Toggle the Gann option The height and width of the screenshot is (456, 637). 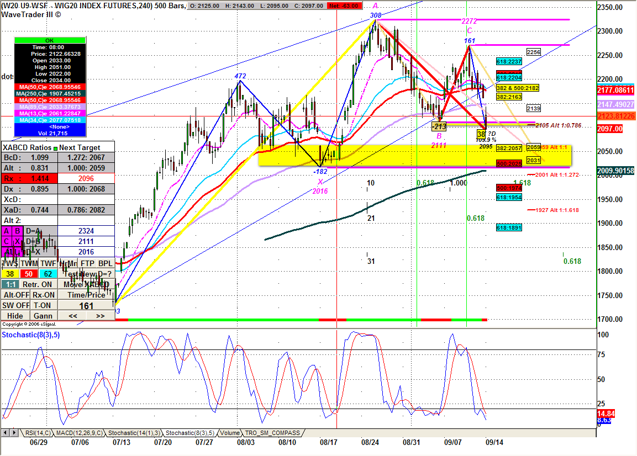43,316
